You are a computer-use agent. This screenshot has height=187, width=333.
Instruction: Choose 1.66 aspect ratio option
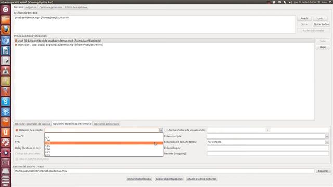pos(104,140)
